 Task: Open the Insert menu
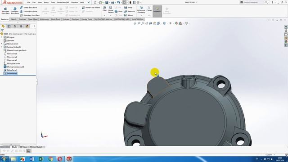pos(46,2)
